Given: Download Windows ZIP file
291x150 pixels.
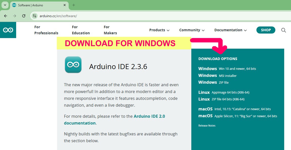Looking at the screenshot, I should pos(214,82).
